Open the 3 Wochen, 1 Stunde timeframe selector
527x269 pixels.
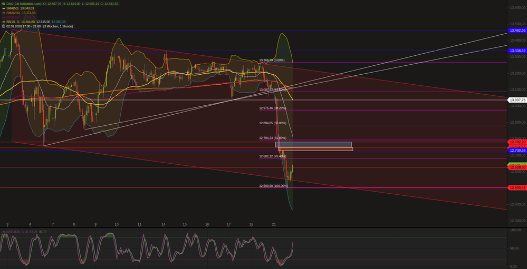point(58,26)
